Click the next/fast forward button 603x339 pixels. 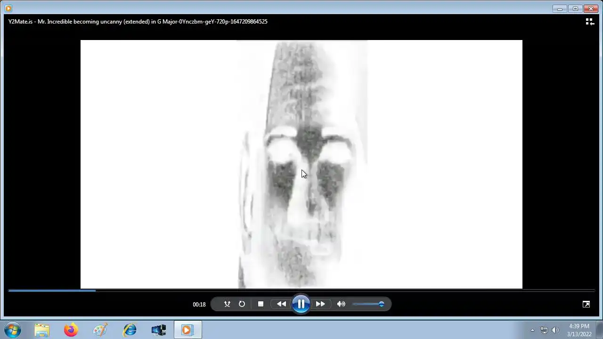(320, 304)
